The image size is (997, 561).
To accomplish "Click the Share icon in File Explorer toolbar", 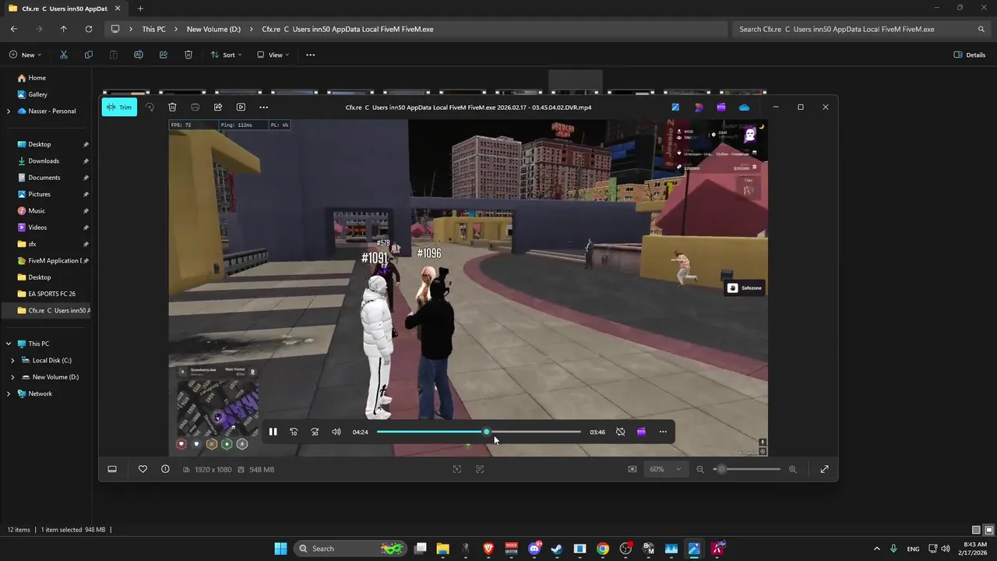I will point(163,55).
